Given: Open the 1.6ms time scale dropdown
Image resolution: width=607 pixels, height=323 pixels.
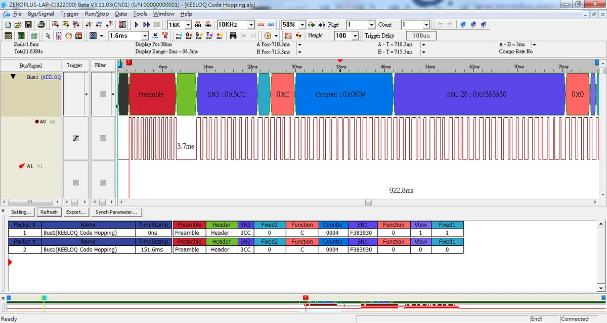Looking at the screenshot, I should click(x=145, y=36).
